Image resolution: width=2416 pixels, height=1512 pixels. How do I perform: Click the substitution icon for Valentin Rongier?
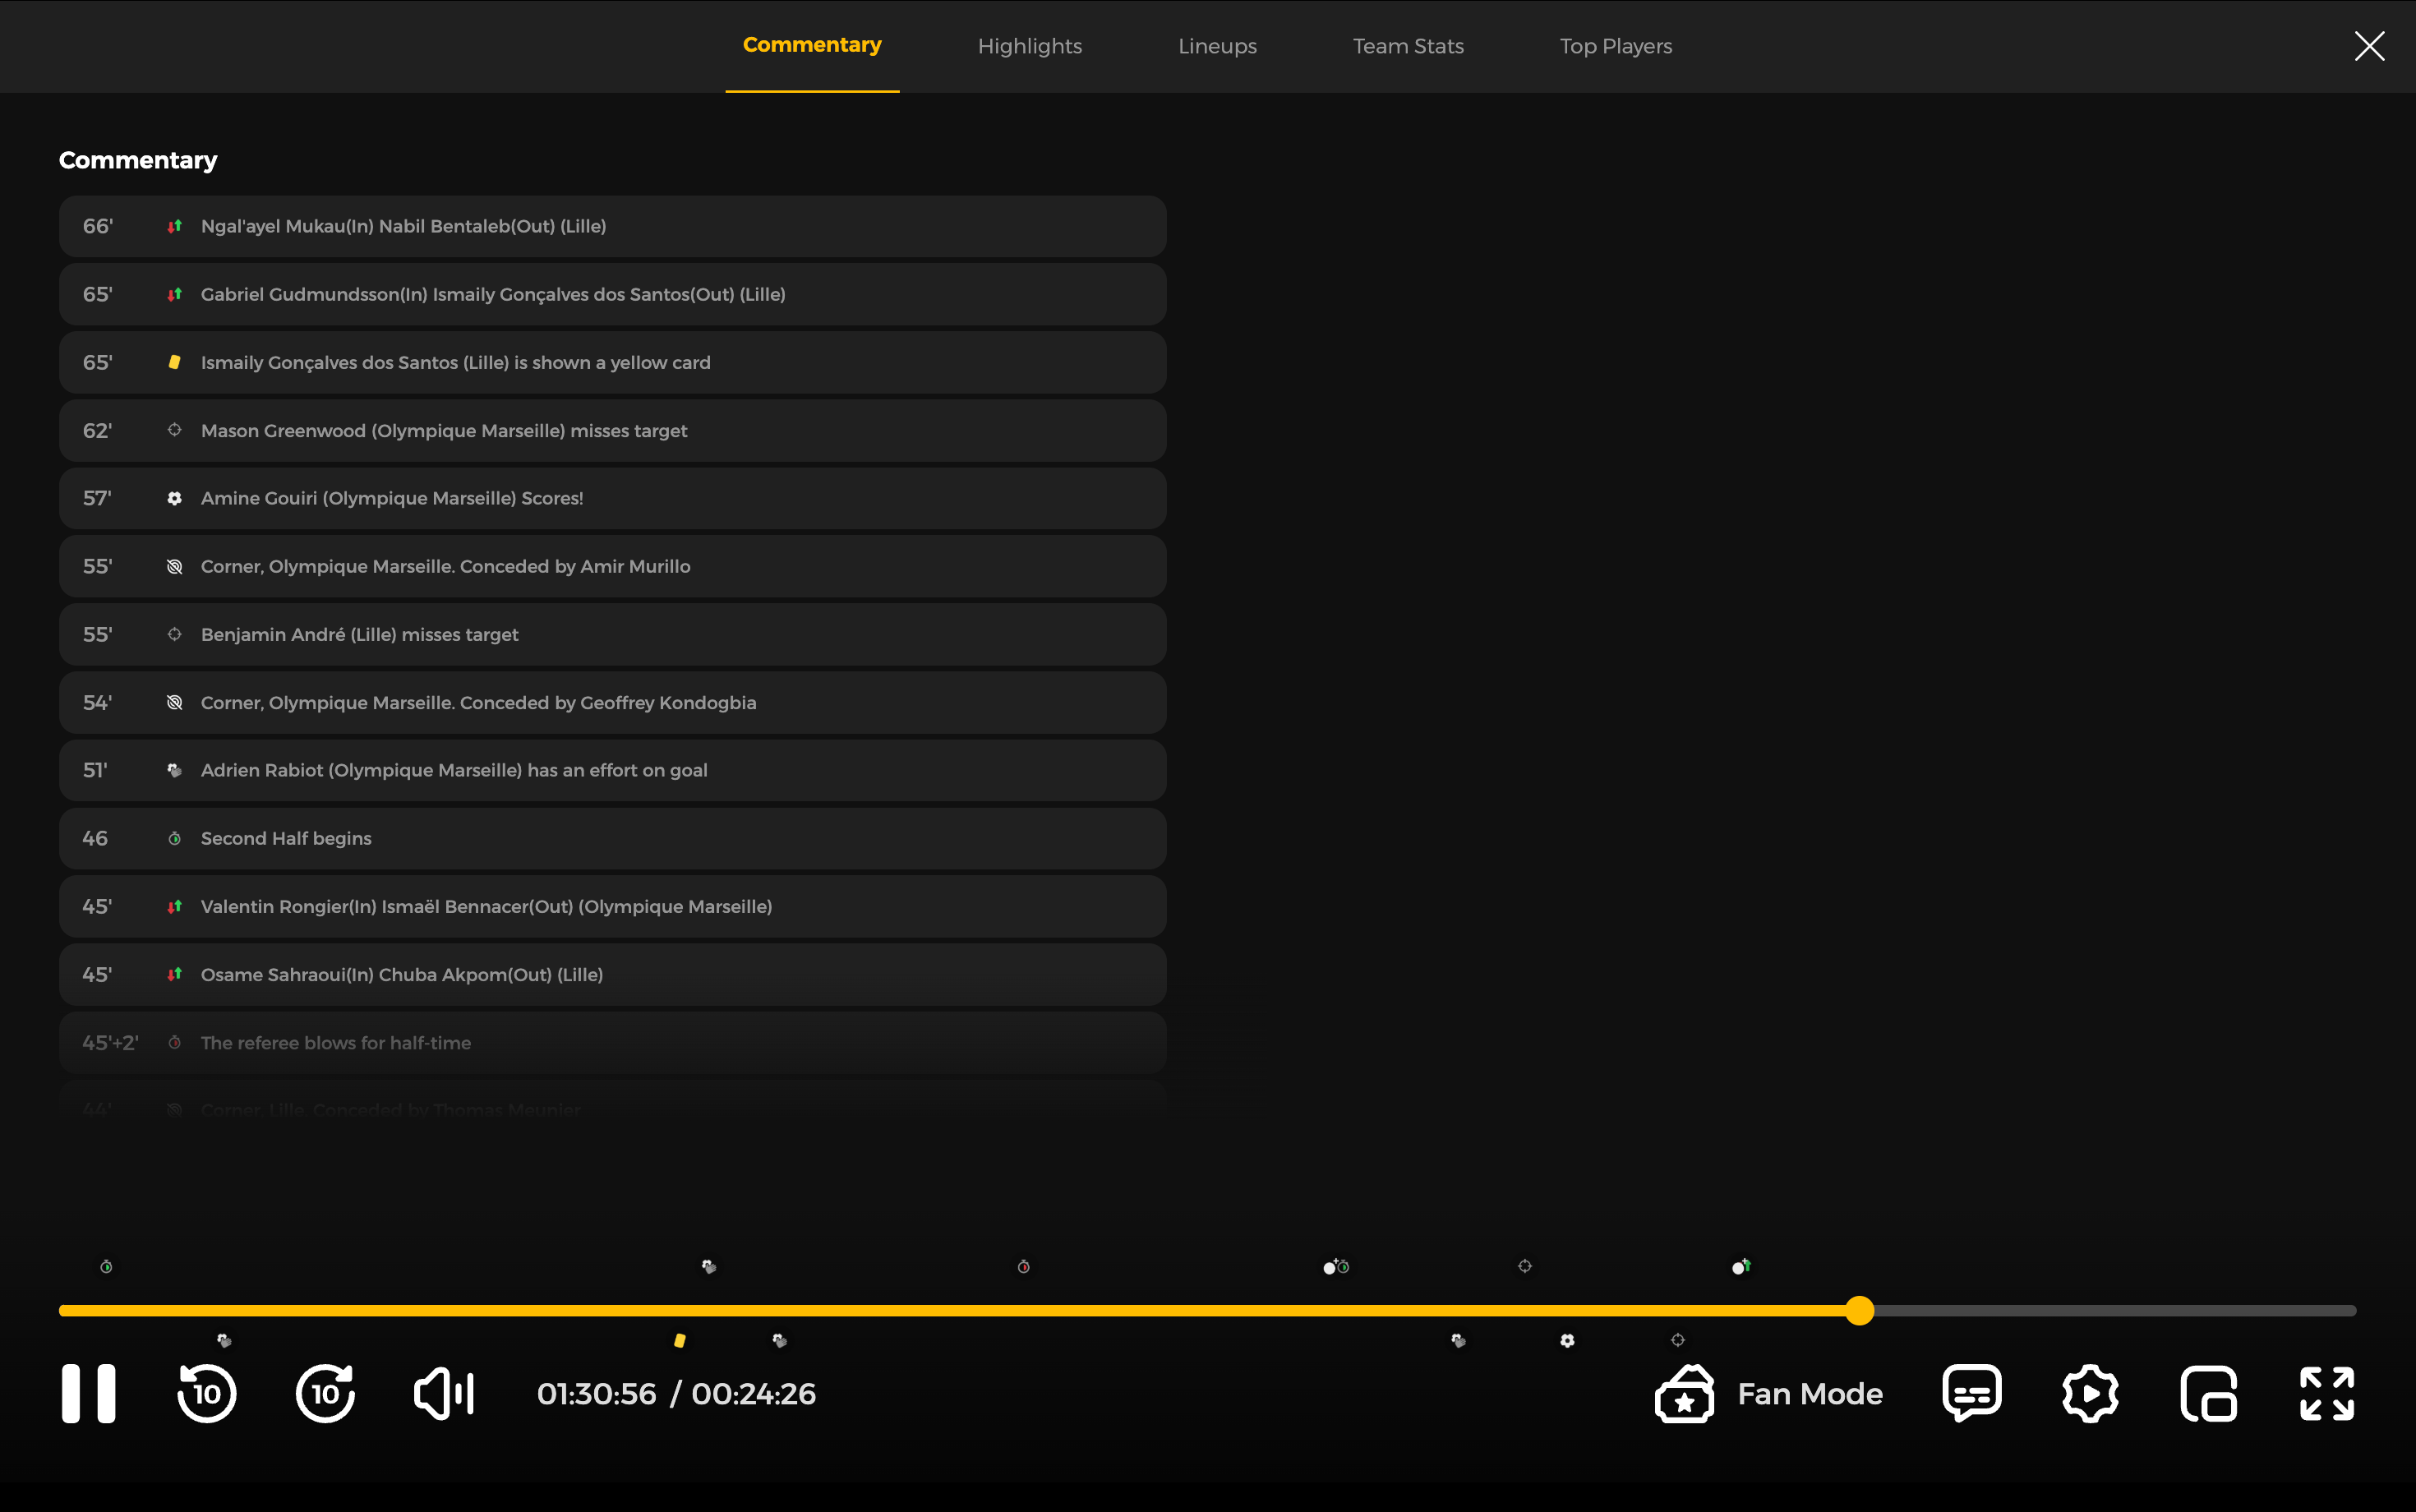click(x=174, y=906)
